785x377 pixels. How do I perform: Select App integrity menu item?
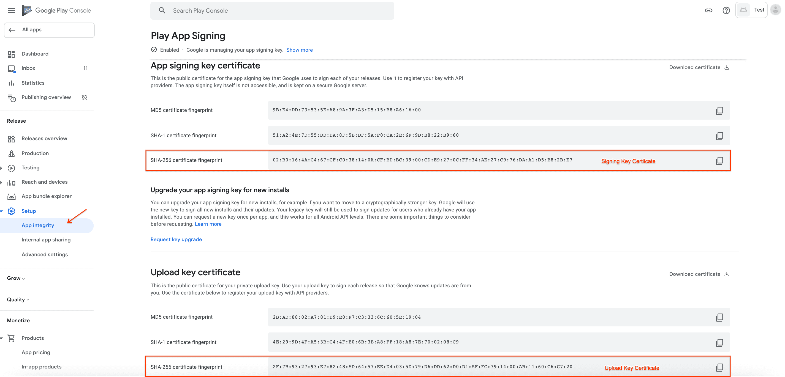[37, 225]
